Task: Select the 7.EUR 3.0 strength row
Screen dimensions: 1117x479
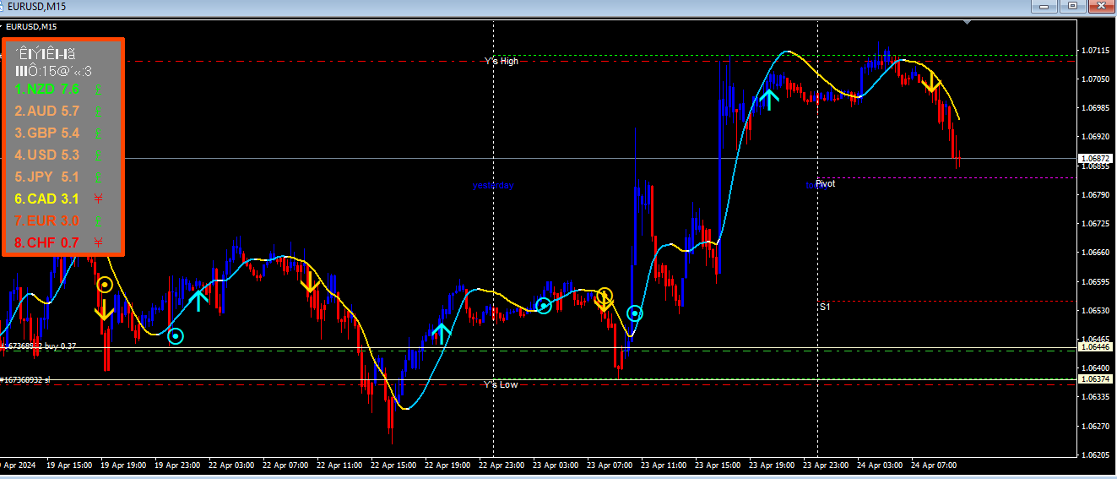Action: (x=47, y=221)
